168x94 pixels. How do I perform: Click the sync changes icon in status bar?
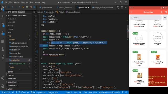13,92
